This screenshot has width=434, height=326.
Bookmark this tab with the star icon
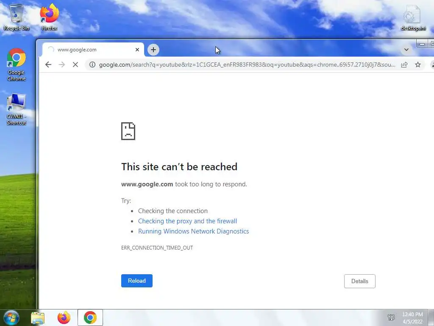(x=418, y=65)
